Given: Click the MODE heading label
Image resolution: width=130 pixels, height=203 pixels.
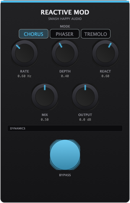Looking at the screenshot, I should (x=65, y=26).
